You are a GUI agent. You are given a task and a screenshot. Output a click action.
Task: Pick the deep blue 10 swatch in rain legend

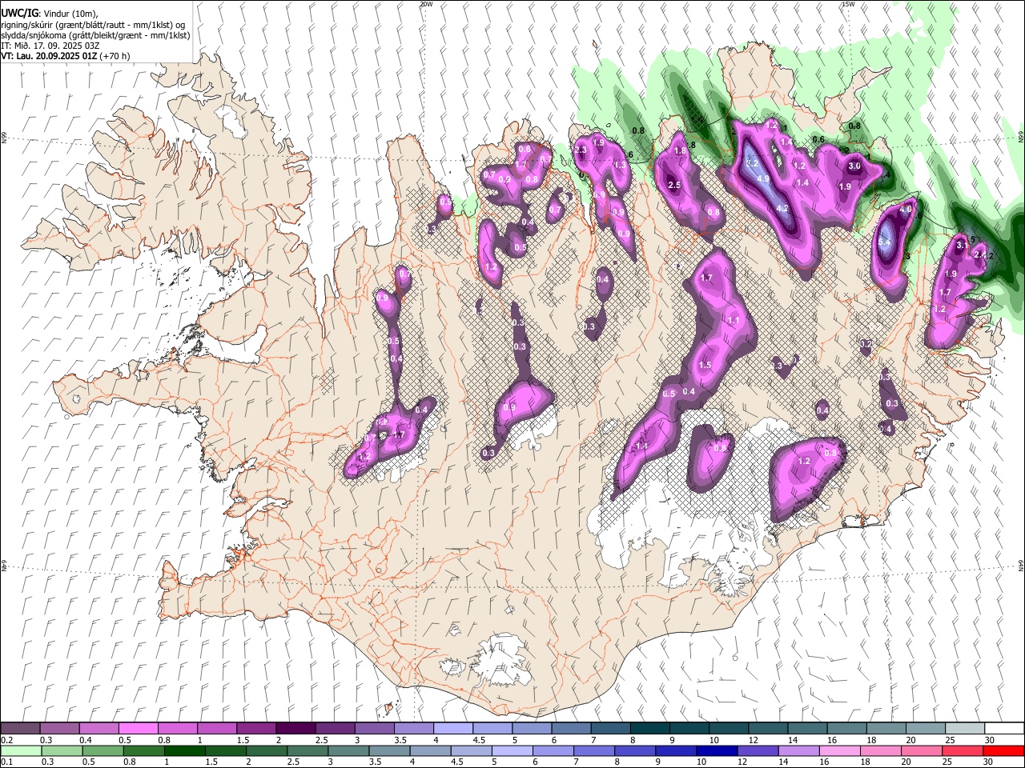pos(717,750)
